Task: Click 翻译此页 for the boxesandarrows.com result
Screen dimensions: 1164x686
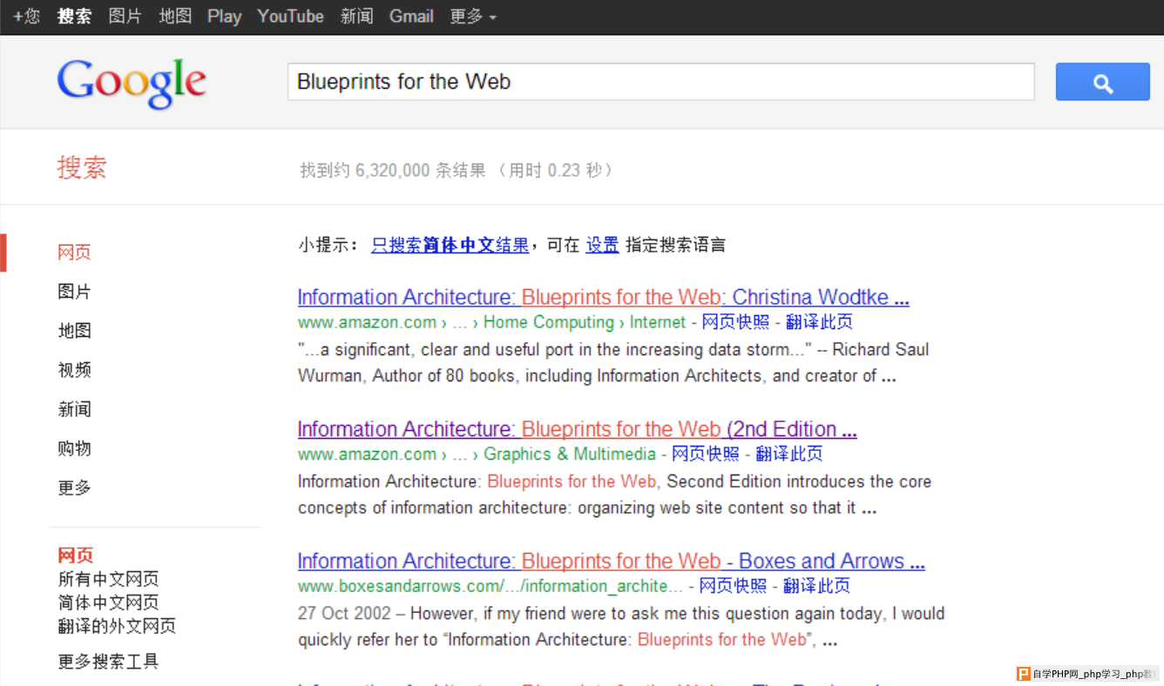Action: (x=816, y=587)
